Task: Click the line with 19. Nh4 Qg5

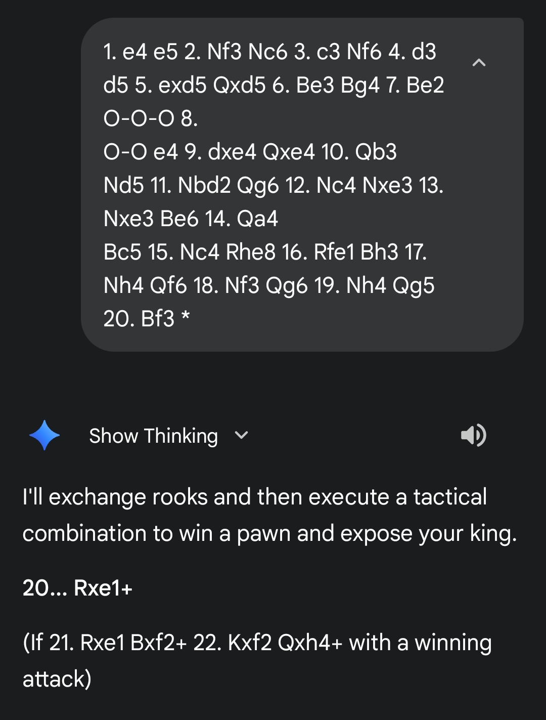Action: (x=268, y=285)
